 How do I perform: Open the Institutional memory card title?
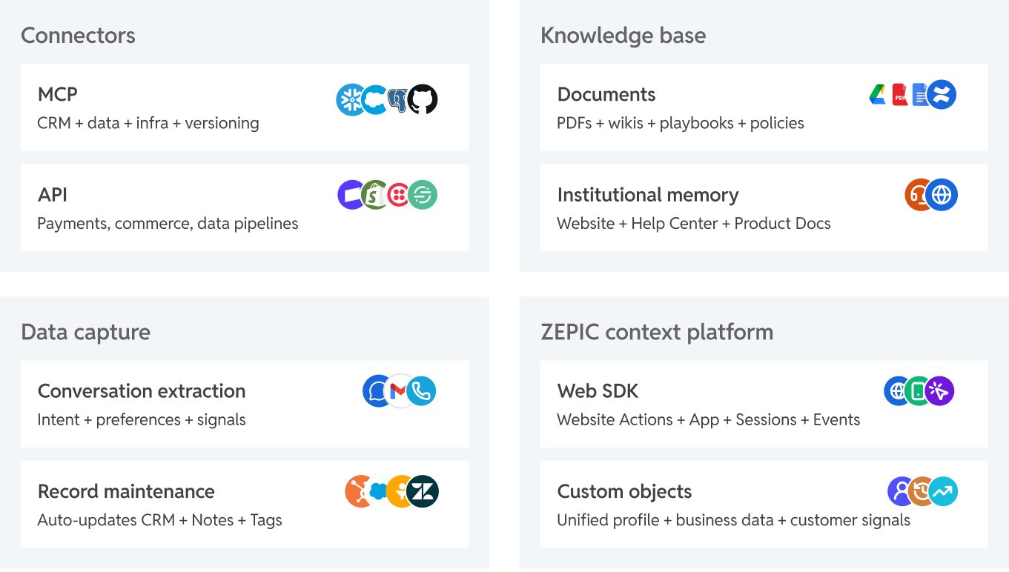pyautogui.click(x=648, y=195)
